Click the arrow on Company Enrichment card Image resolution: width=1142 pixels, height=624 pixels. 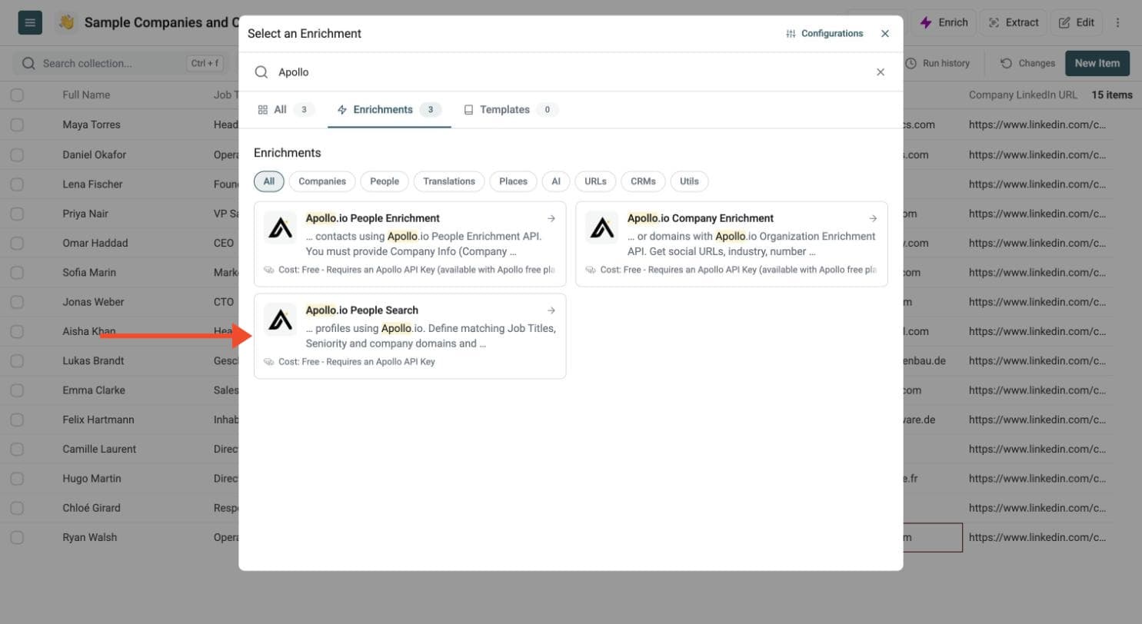pos(873,218)
